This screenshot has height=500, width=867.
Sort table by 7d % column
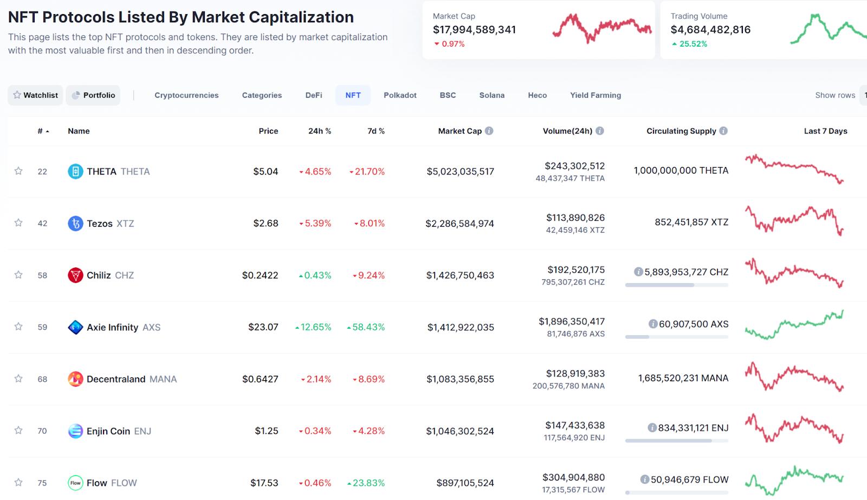pos(376,131)
